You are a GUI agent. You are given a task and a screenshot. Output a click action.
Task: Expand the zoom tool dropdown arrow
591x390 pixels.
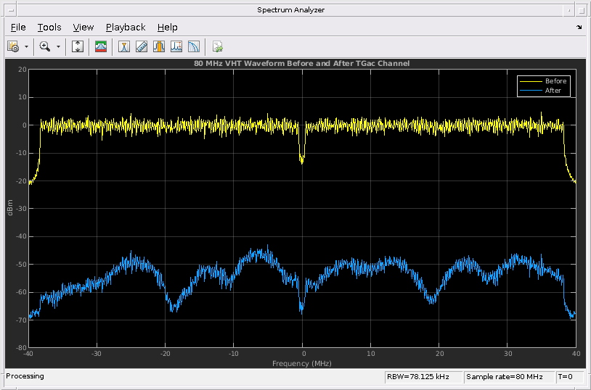point(58,46)
